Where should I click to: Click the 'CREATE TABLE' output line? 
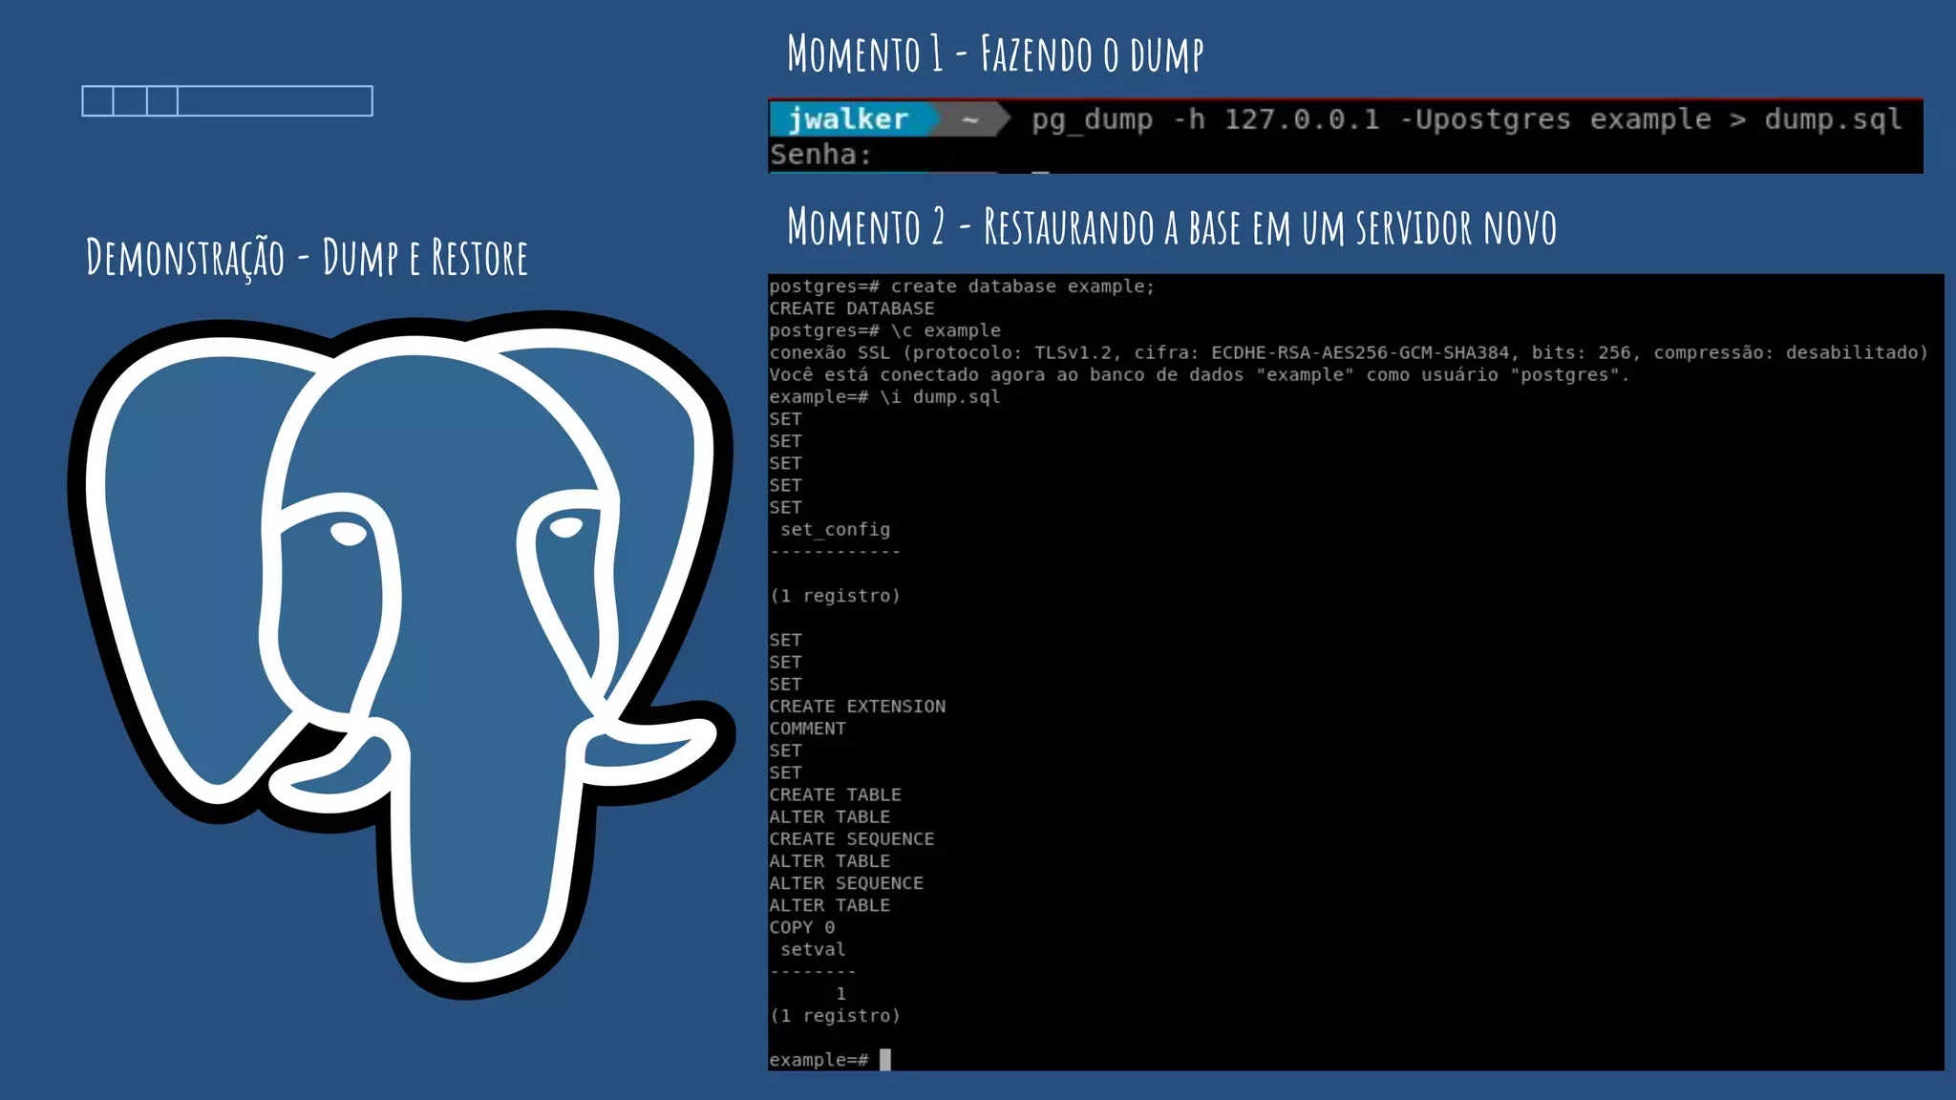click(x=836, y=794)
